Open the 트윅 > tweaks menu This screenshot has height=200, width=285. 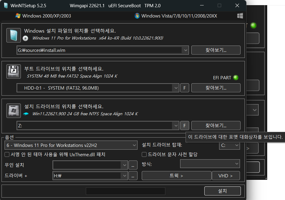[x=177, y=176]
